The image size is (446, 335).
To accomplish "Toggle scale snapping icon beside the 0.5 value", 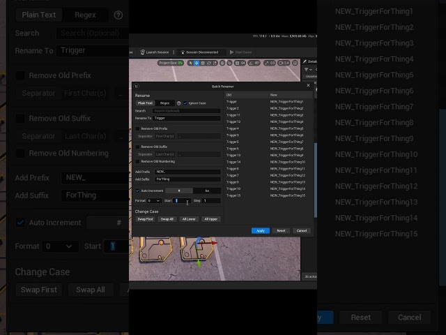I will (x=266, y=63).
